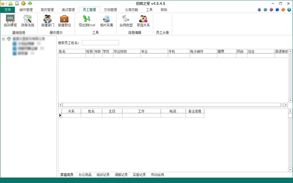Click the 生日 column header in family grid

click(112, 111)
